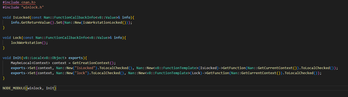Click the const keyword in the IsLocked signature
Screen dimensions: 348x97
pos(37,18)
